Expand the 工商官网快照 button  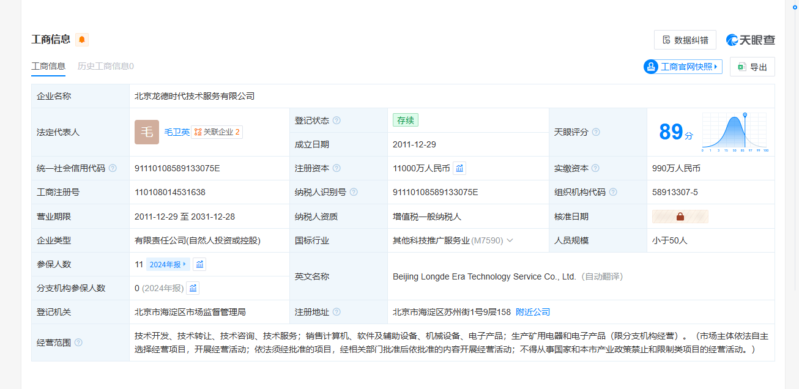click(x=683, y=67)
